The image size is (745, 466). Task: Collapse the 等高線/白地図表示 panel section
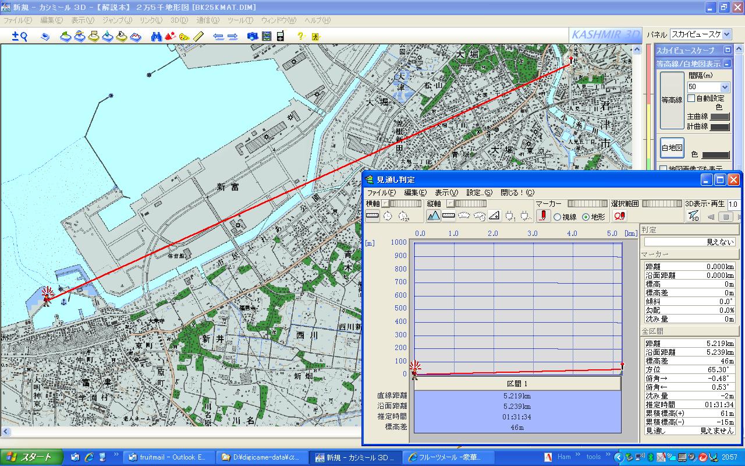(x=728, y=63)
